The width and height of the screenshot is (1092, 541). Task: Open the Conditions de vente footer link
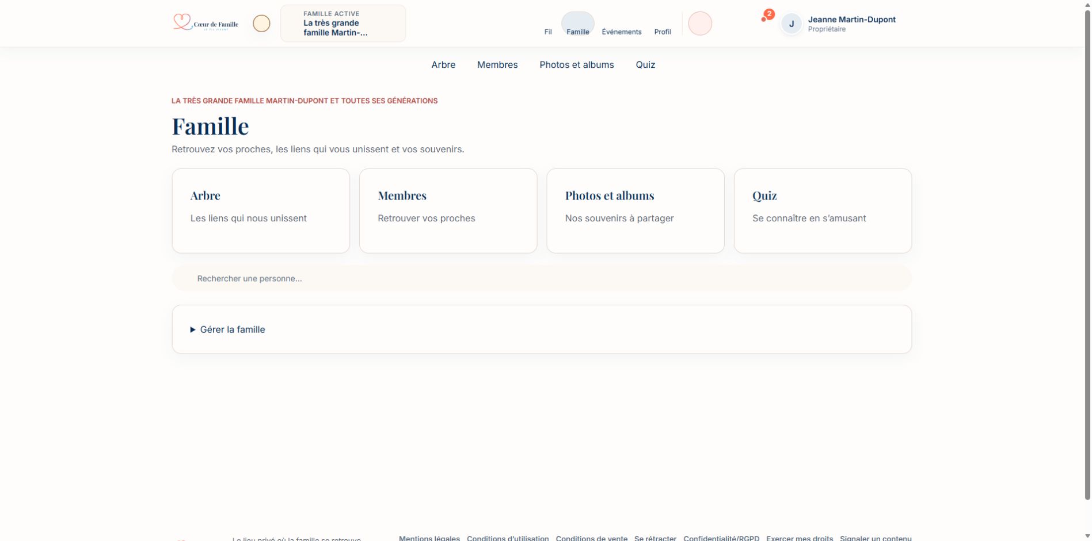(592, 538)
